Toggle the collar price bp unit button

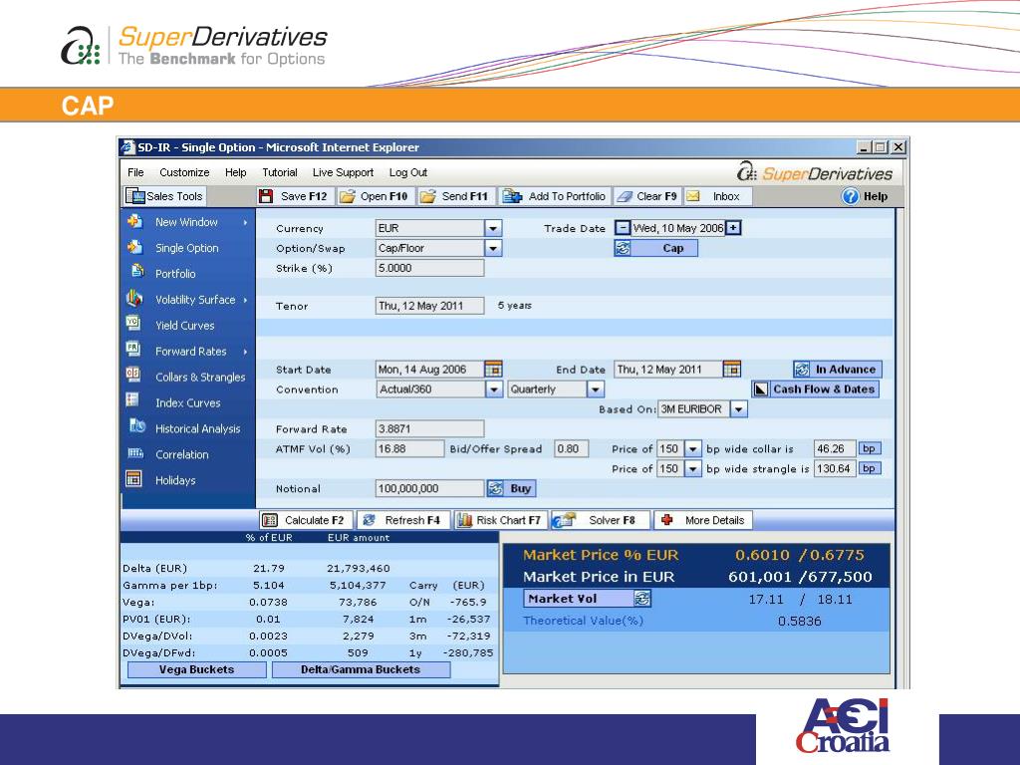[869, 448]
